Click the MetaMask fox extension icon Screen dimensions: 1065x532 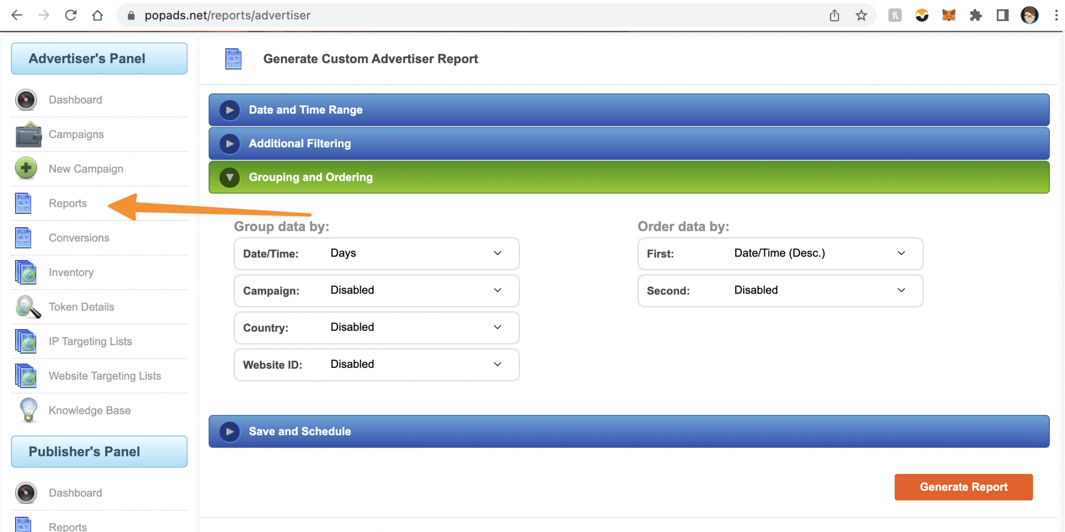948,16
